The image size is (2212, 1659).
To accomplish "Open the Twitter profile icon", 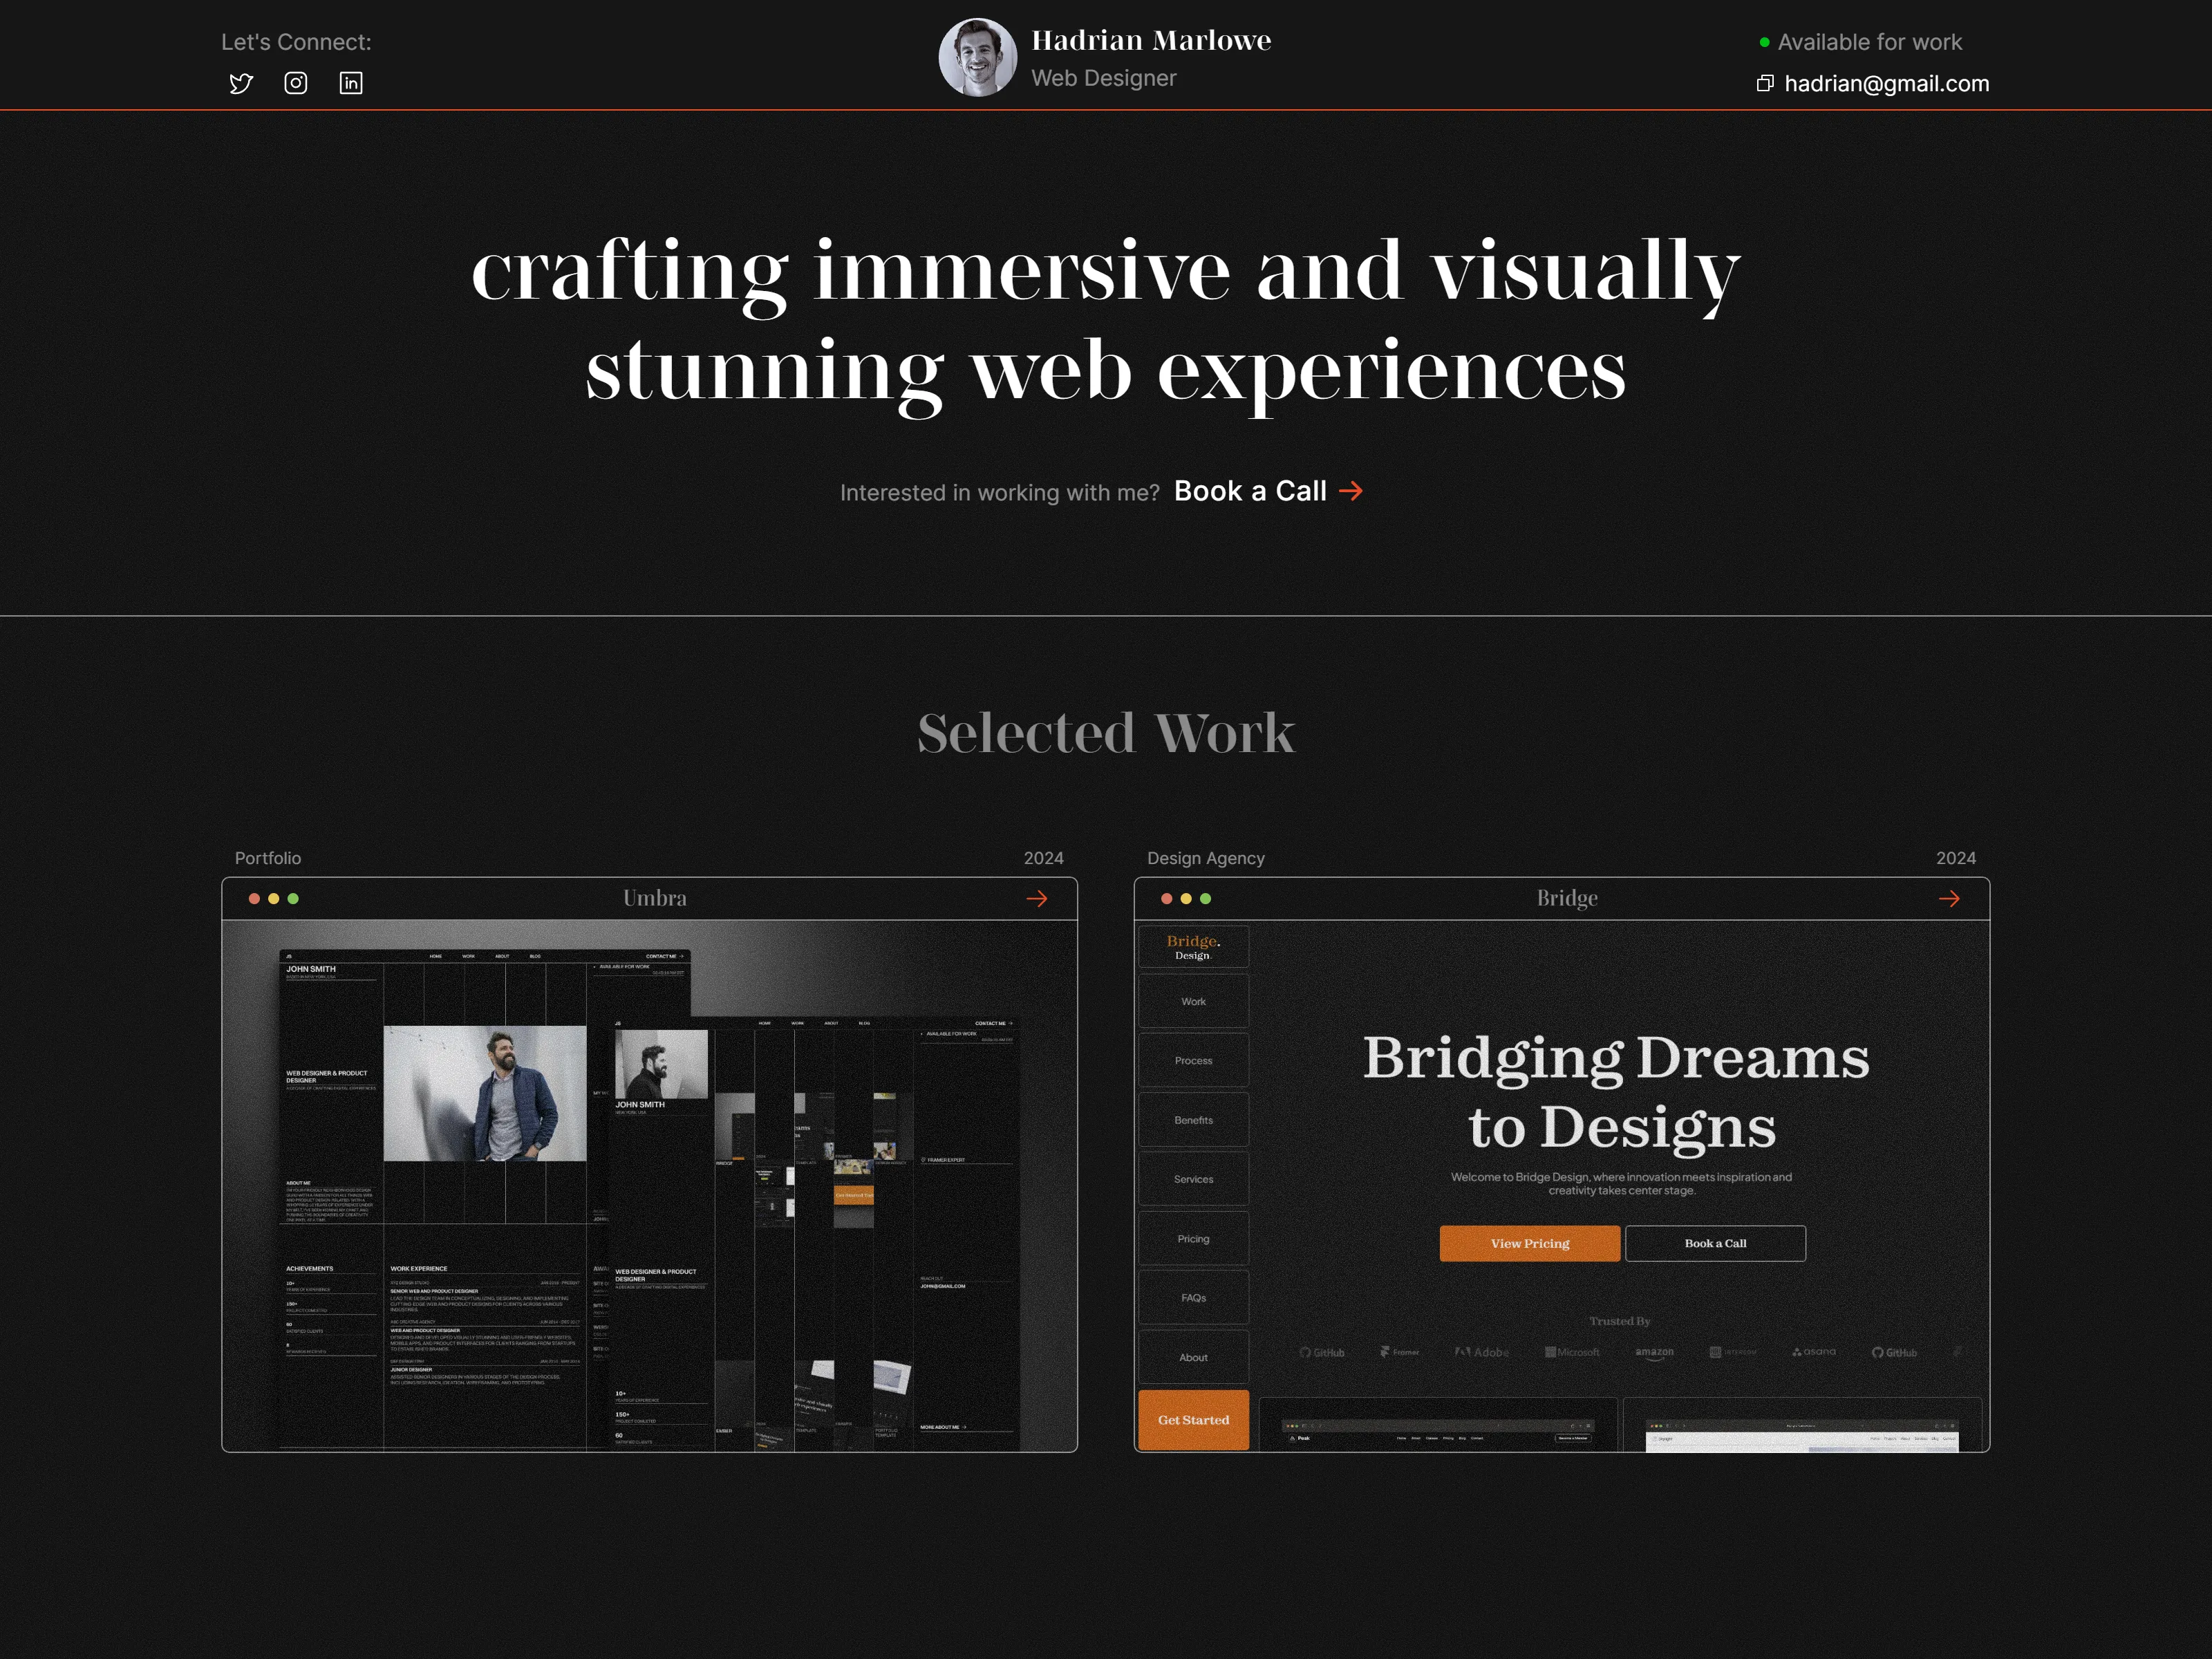I will tap(241, 83).
